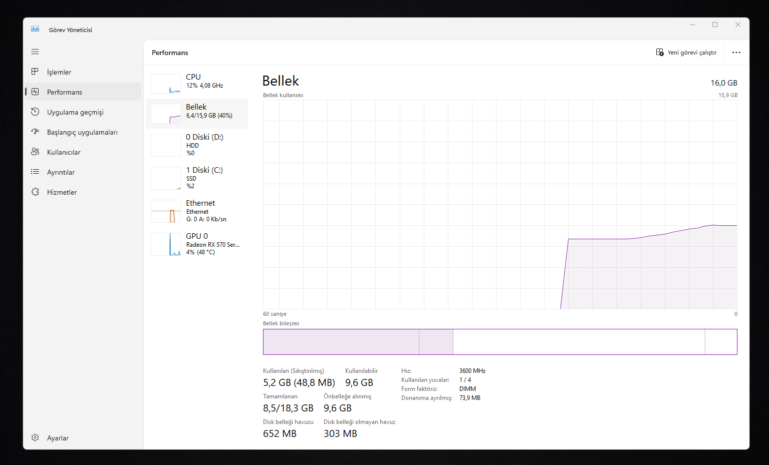Click the Bellek kullanımı usage graph
This screenshot has height=465, width=769.
500,204
